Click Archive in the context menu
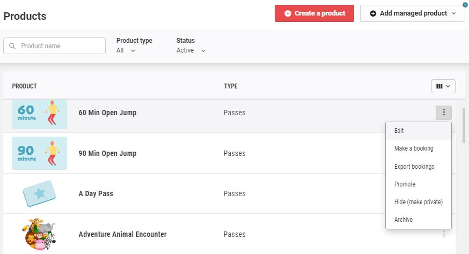The image size is (469, 254). 404,220
